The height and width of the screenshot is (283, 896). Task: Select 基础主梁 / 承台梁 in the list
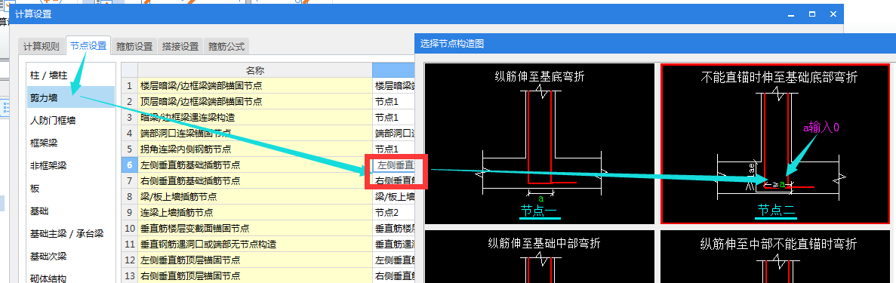coord(71,234)
